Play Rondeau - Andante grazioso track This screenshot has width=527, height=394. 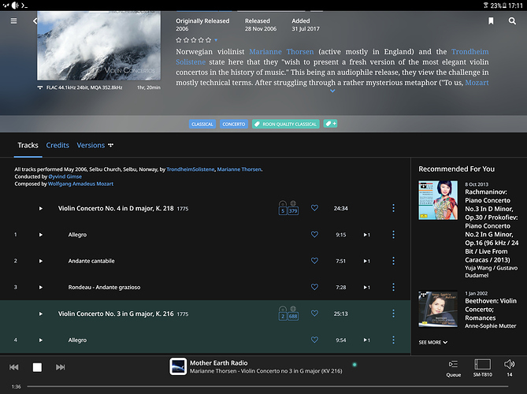(x=41, y=288)
